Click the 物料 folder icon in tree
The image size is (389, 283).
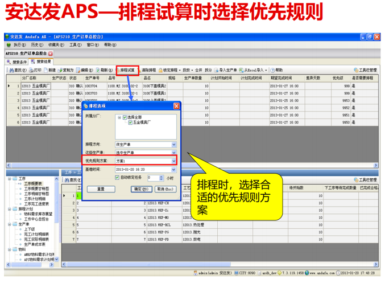click(15, 249)
